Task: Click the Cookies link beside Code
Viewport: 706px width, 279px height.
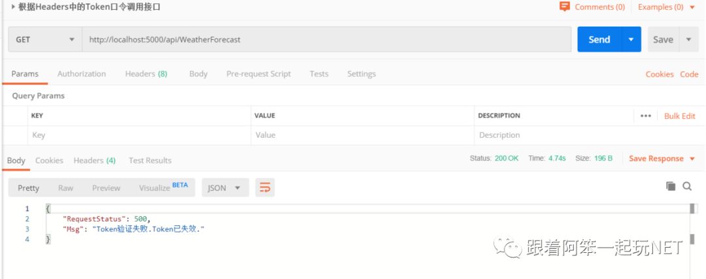Action: click(x=660, y=74)
